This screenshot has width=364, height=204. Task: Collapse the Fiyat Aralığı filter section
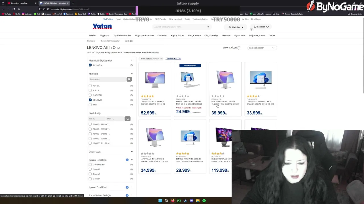coord(132,113)
